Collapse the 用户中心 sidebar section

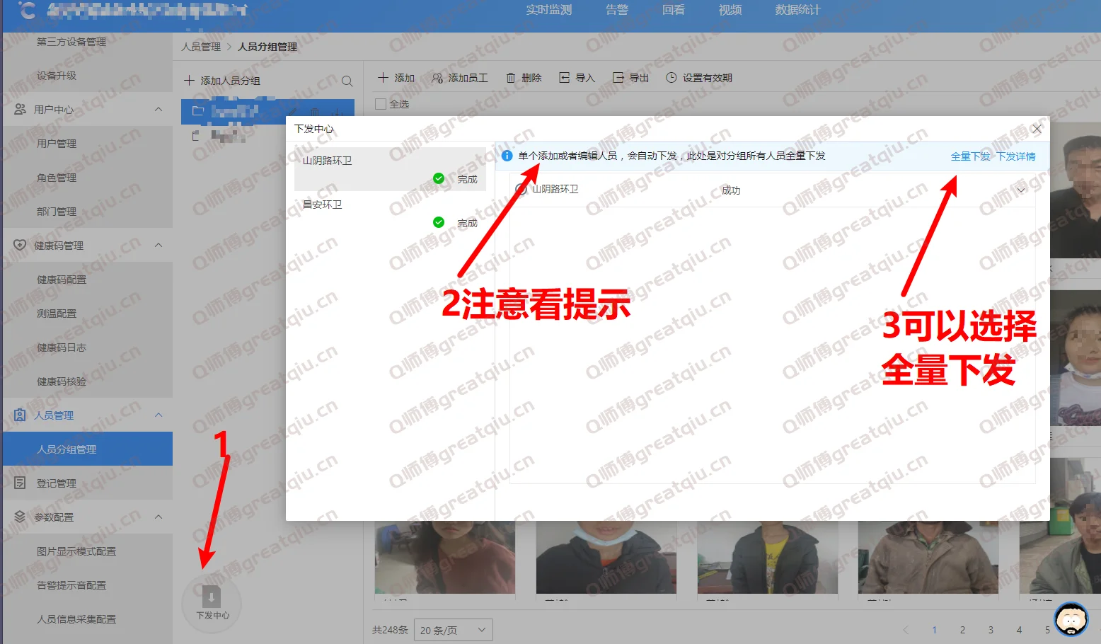tap(158, 109)
